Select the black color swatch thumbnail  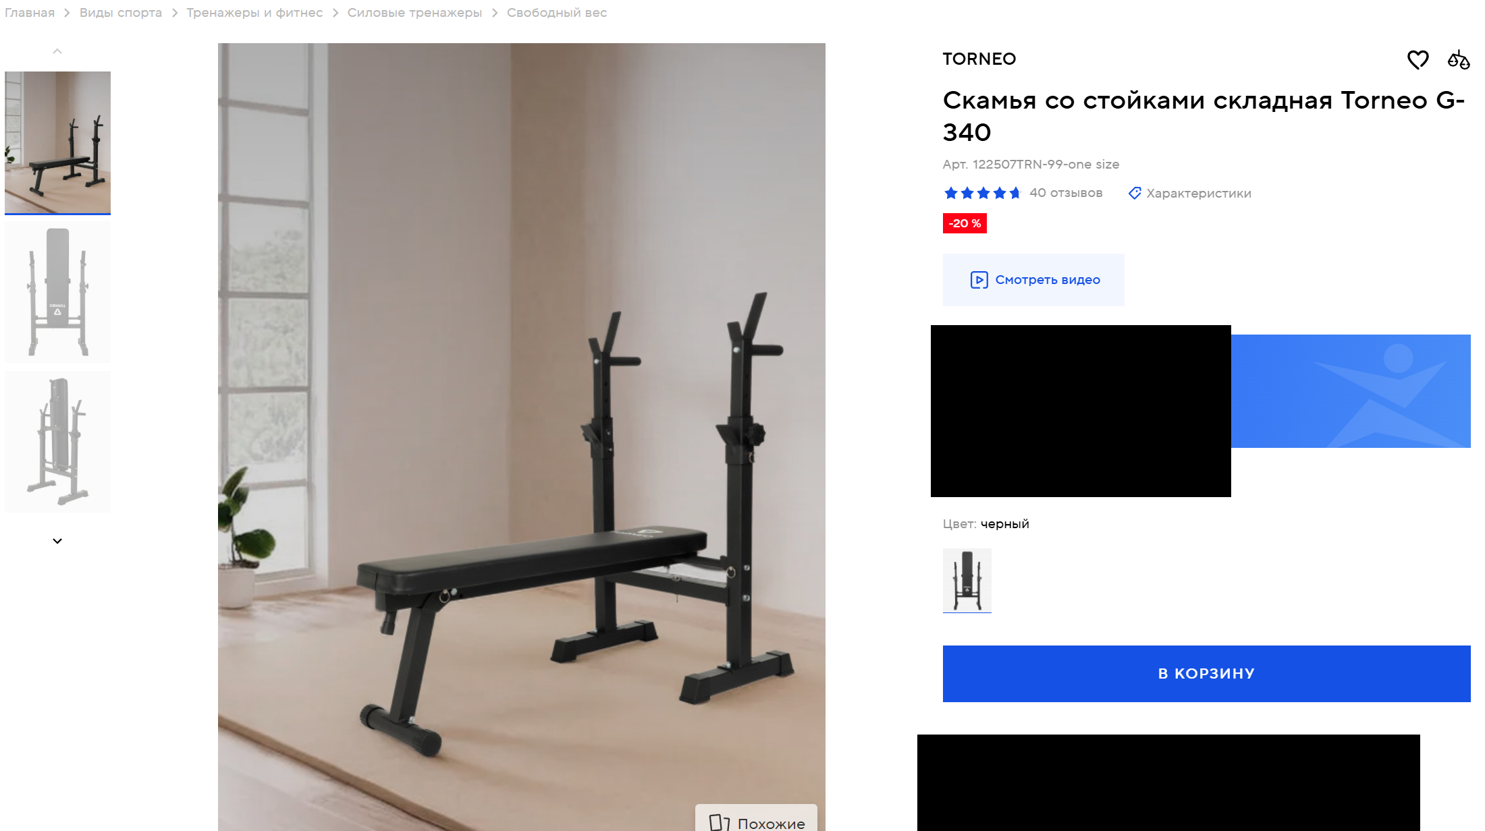pos(967,580)
